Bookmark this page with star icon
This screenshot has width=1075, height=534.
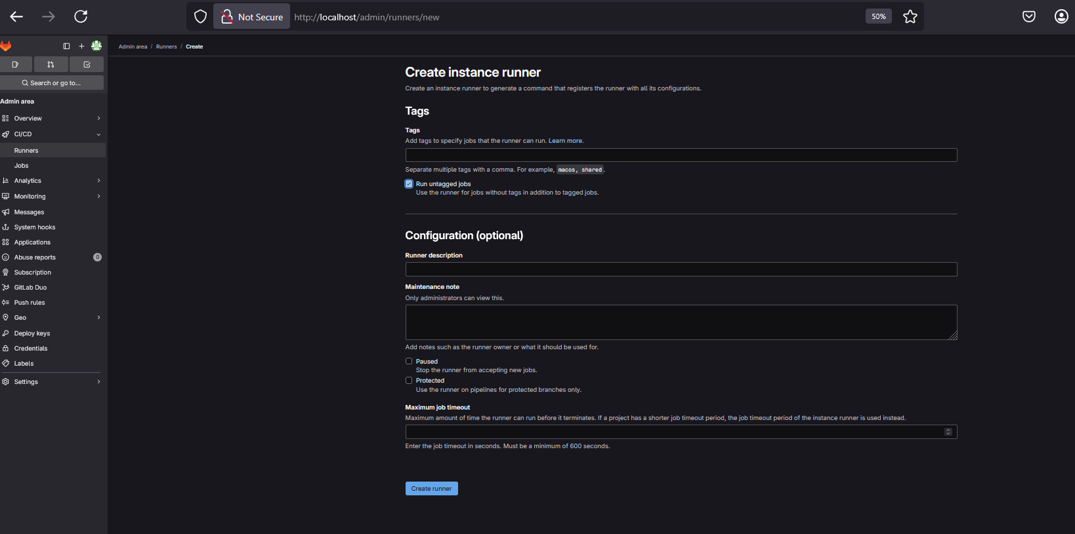click(910, 17)
